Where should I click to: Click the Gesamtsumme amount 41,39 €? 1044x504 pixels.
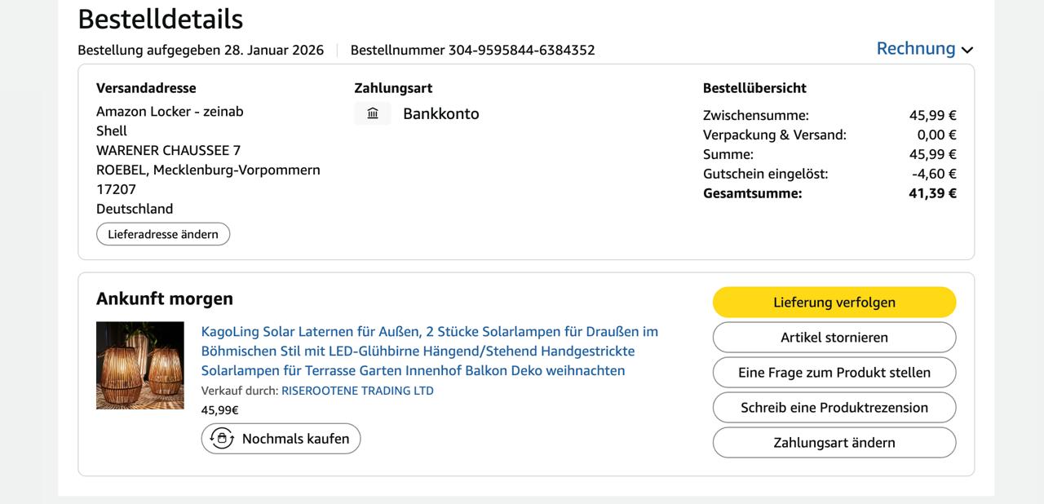[932, 193]
